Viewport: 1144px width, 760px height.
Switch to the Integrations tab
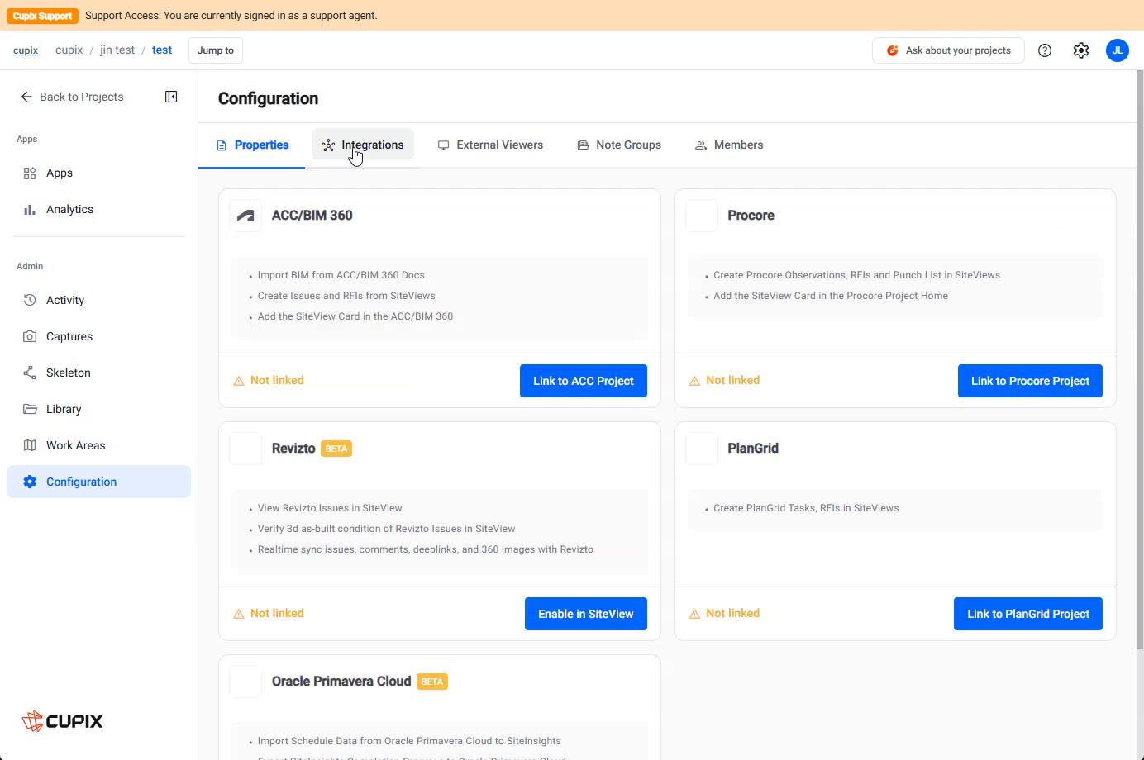[363, 145]
